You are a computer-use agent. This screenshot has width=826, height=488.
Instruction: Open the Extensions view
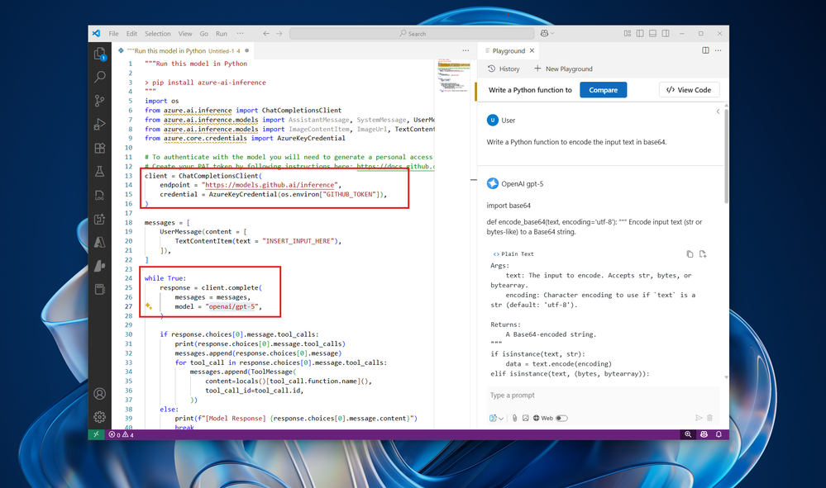[x=99, y=148]
